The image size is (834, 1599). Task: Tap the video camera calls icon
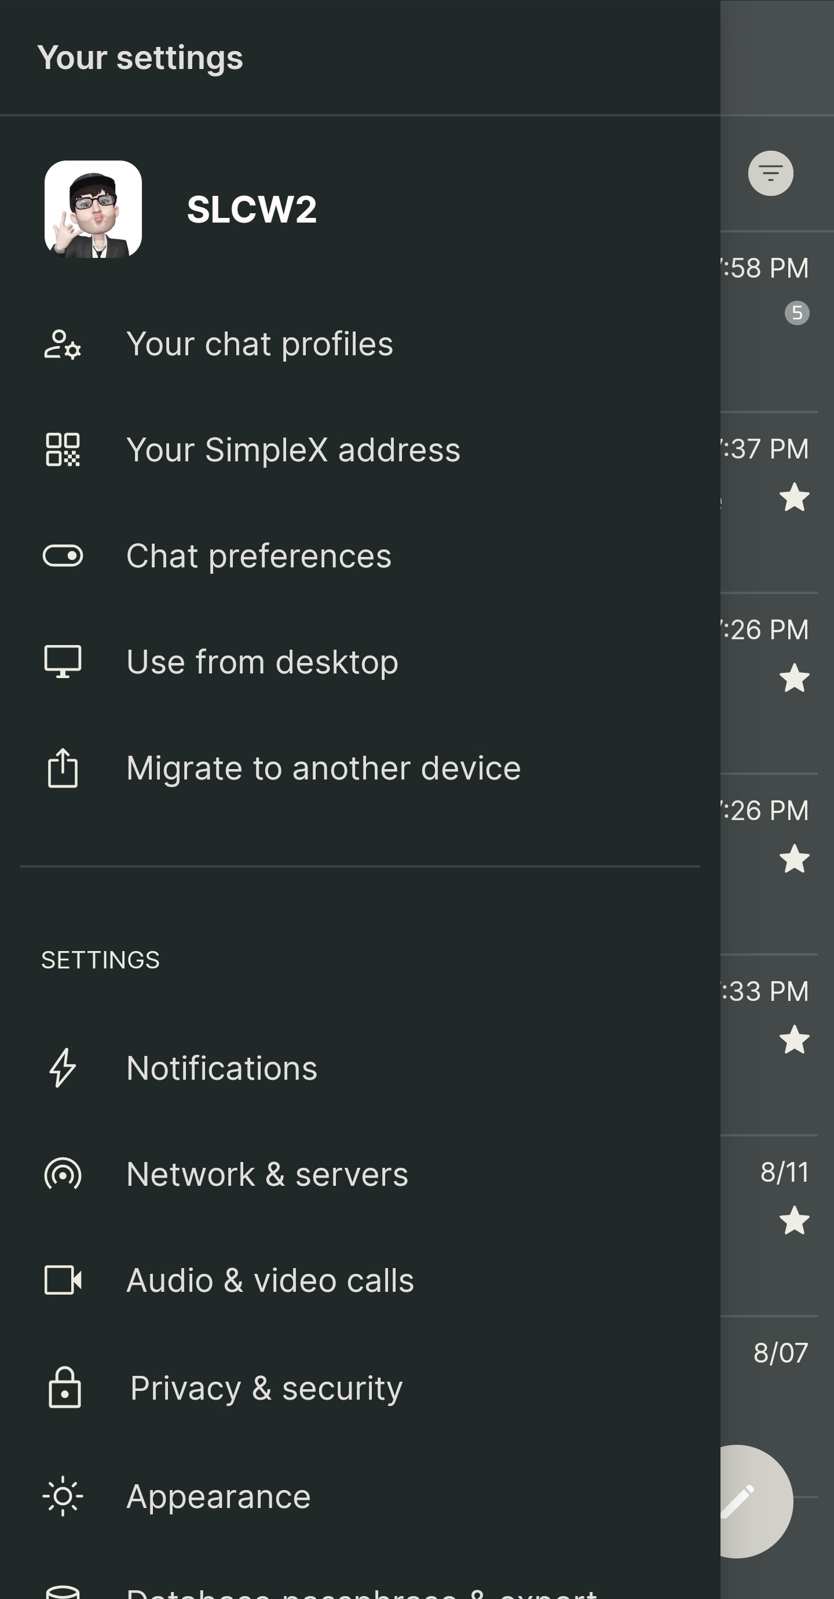click(63, 1280)
